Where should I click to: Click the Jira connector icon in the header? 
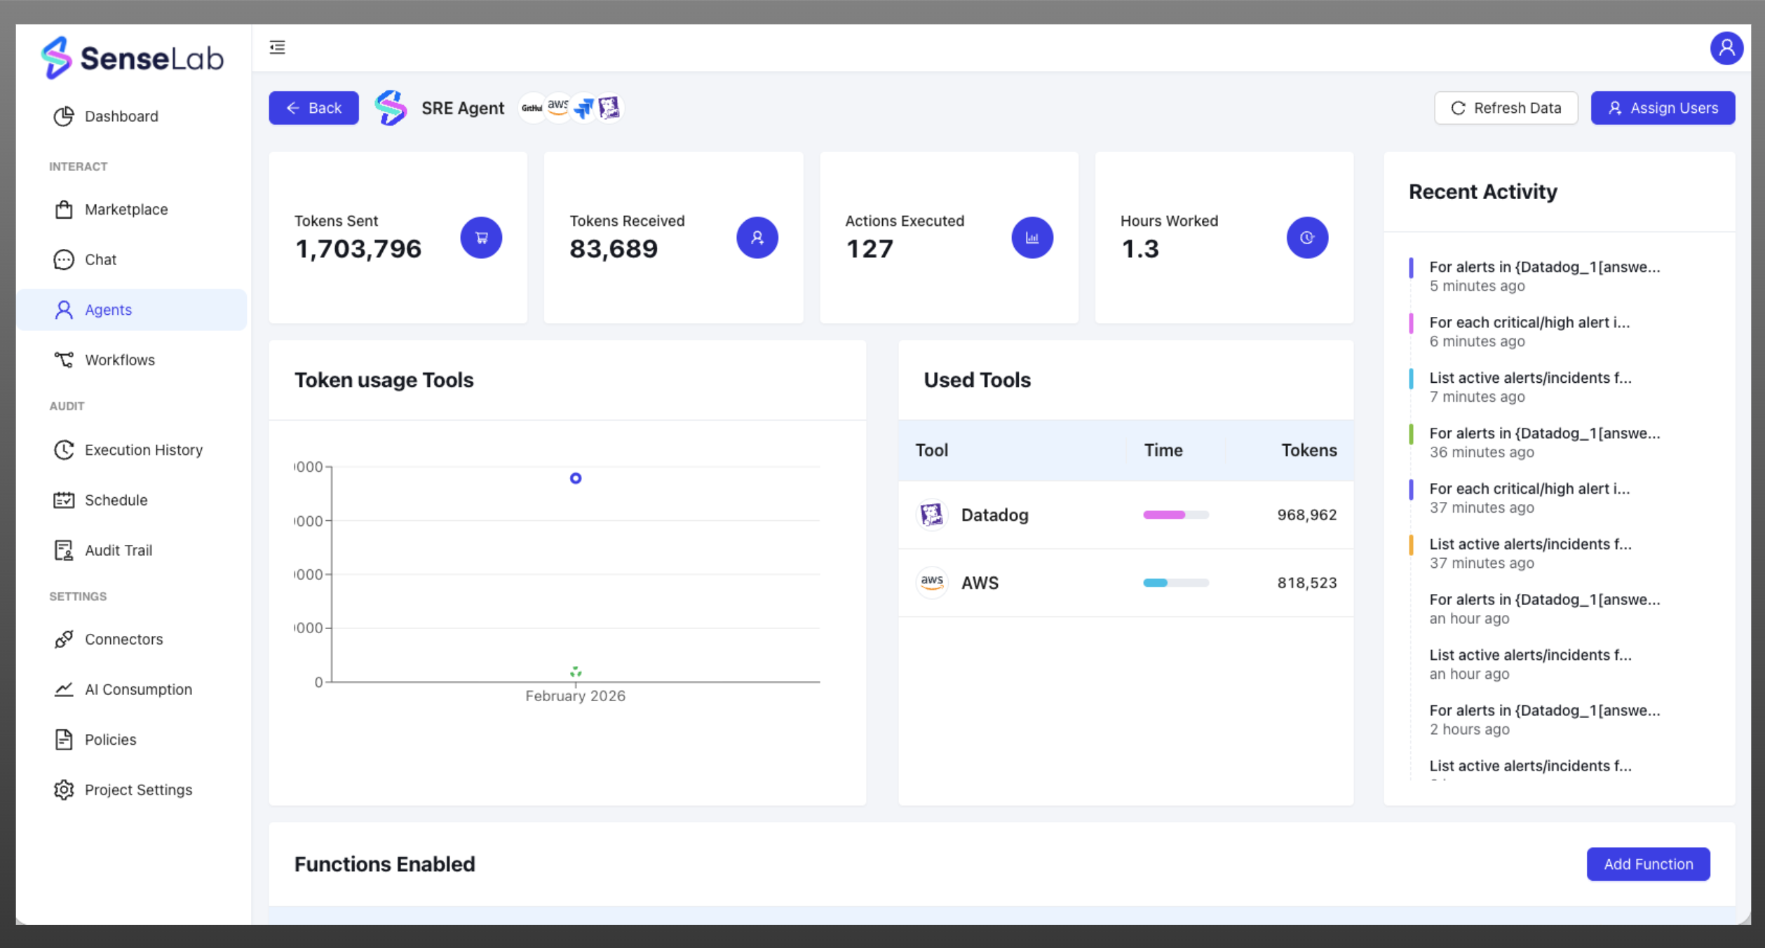[583, 108]
